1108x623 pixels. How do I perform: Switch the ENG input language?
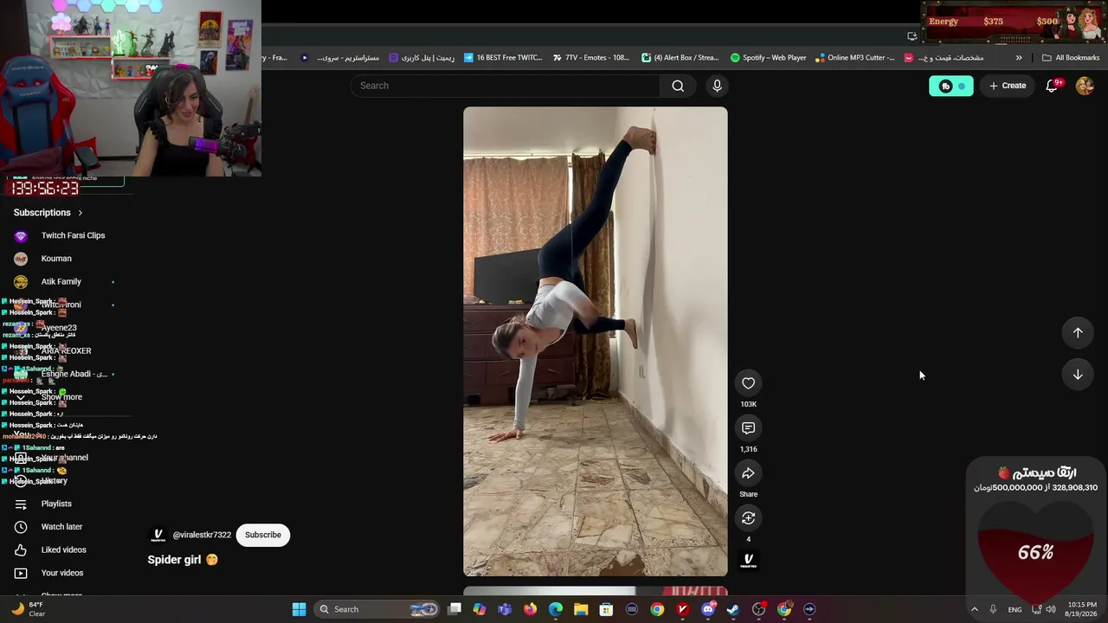click(x=1015, y=609)
